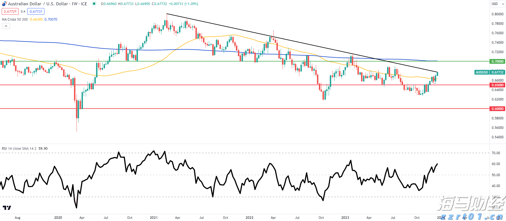Click the AUD/USD flag pair icon

click(x=4, y=4)
